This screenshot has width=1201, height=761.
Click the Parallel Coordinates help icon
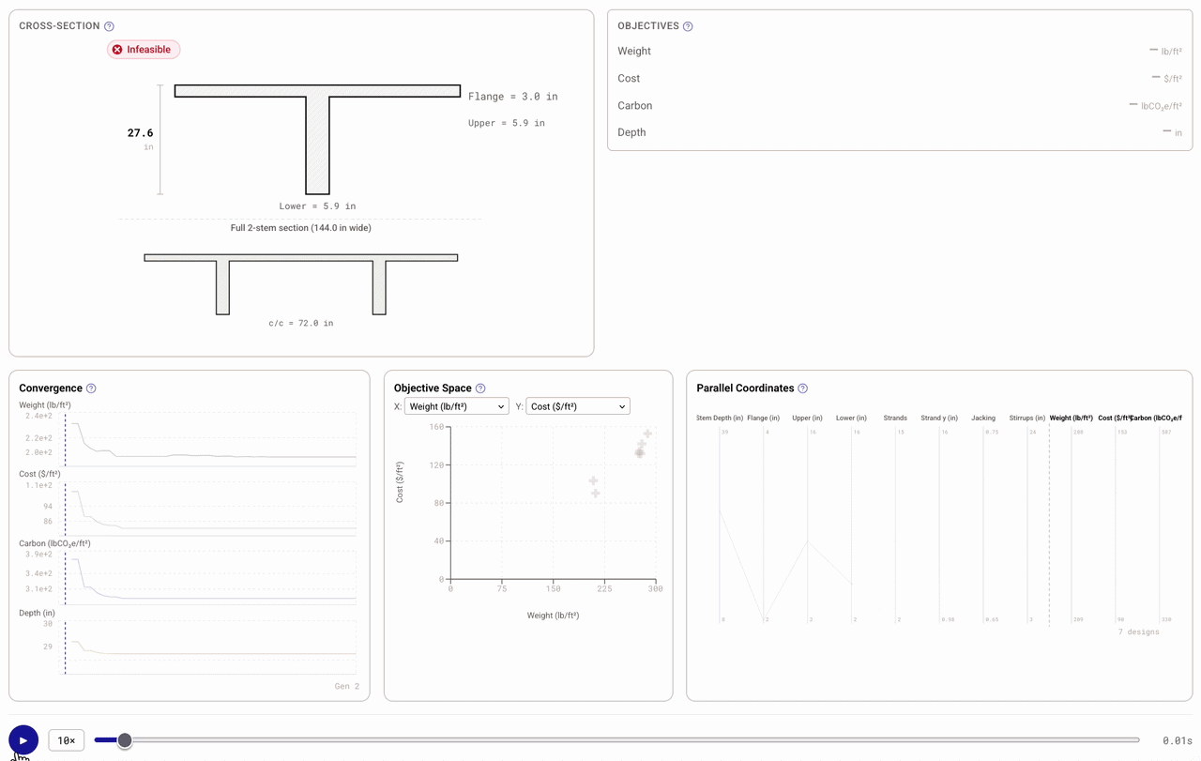[x=802, y=388]
